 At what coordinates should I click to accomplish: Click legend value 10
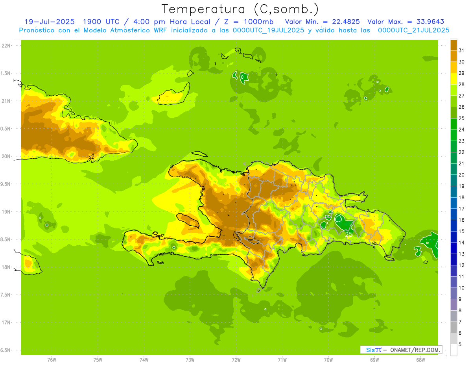(461, 288)
